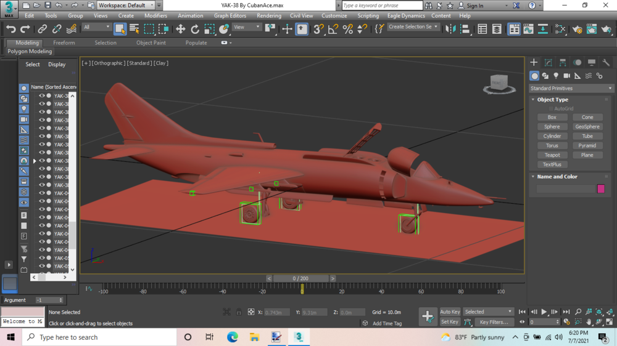The image size is (617, 346).
Task: Switch to Lights category in Create panel
Action: coord(556,76)
